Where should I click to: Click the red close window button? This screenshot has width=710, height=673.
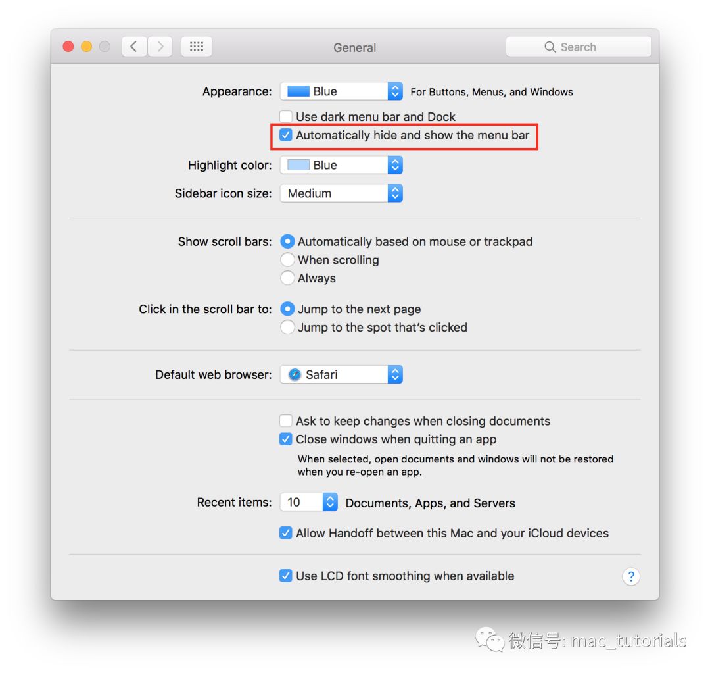click(68, 47)
